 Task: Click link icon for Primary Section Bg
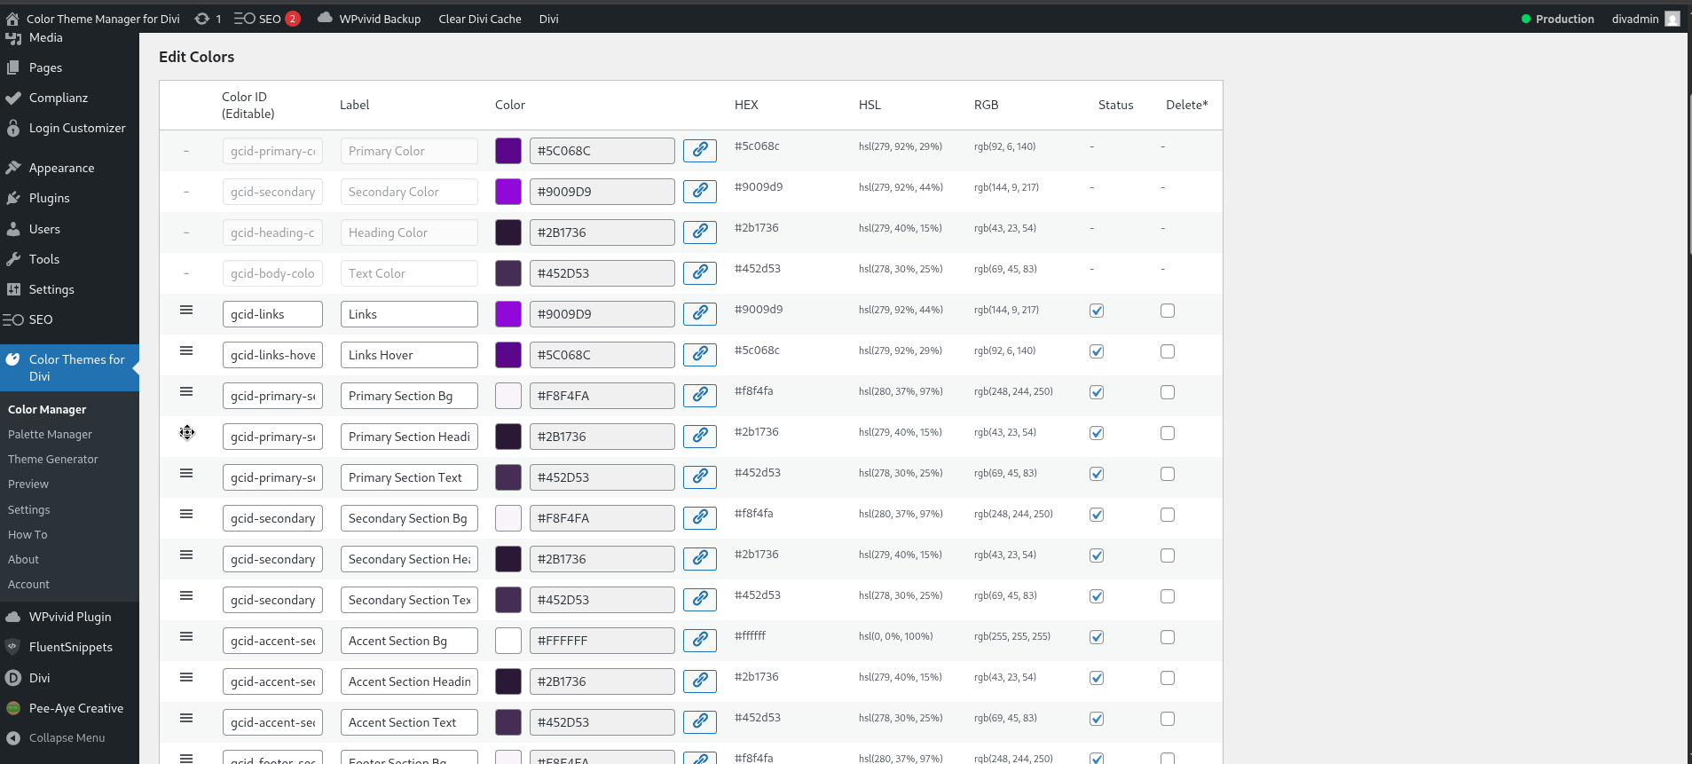click(700, 395)
